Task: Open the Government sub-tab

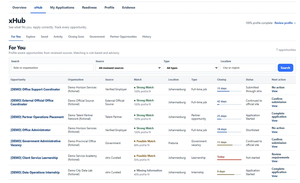Action: point(97,37)
